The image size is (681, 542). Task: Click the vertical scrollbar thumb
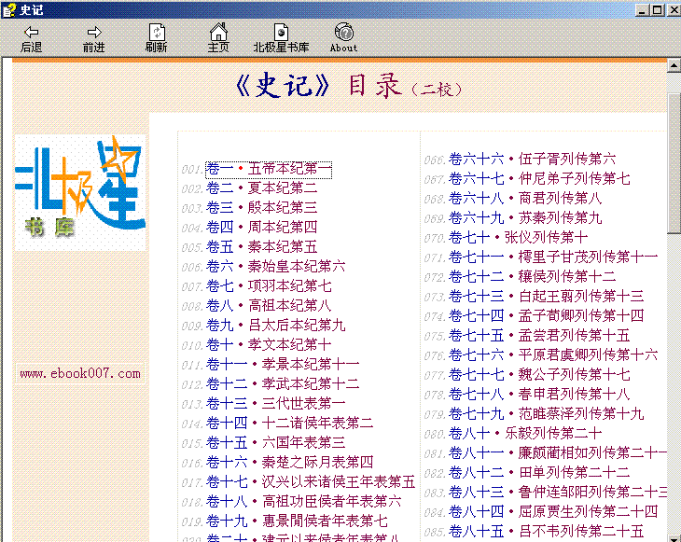tap(674, 163)
